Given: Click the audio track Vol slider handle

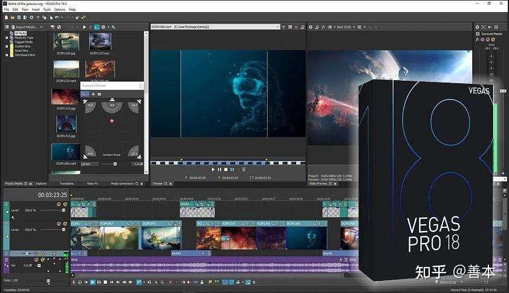Looking at the screenshot, I should pyautogui.click(x=39, y=265).
